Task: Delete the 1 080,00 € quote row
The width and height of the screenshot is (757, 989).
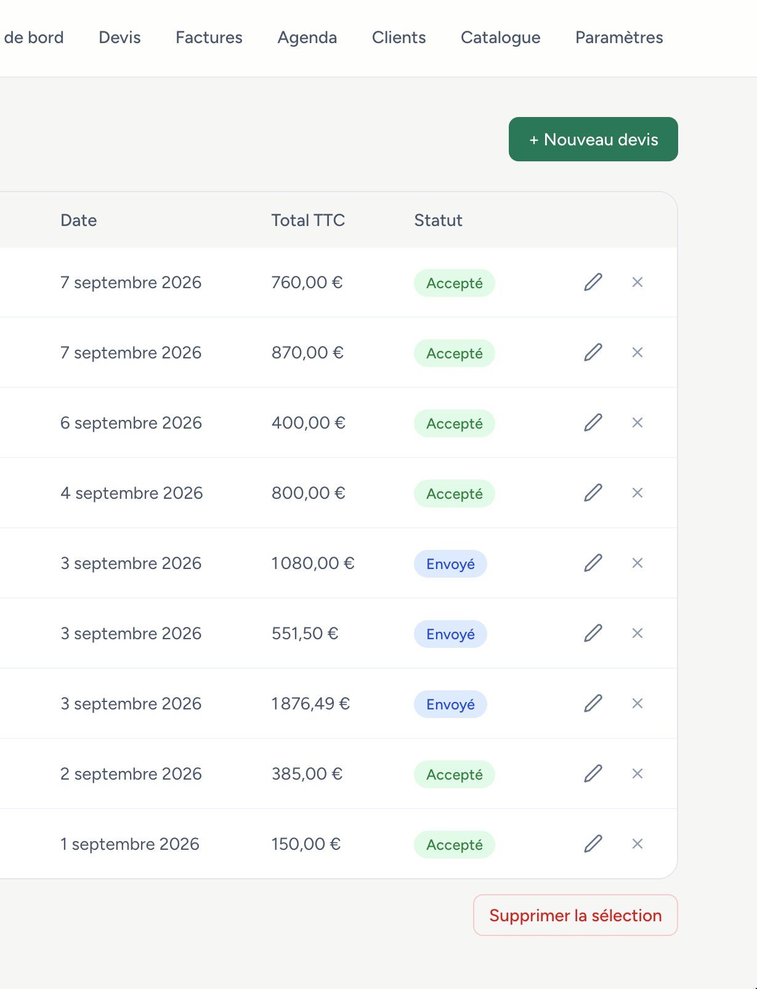Action: pos(638,563)
